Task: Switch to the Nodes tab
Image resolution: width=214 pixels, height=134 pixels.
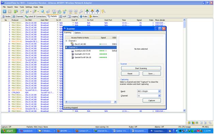Action: point(6,16)
